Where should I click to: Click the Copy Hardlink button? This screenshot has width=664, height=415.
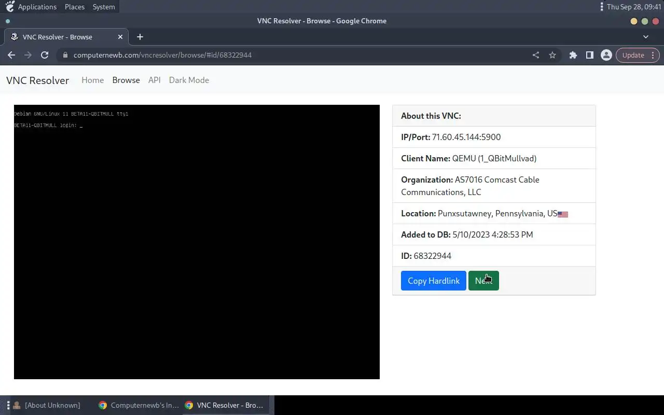[434, 281]
